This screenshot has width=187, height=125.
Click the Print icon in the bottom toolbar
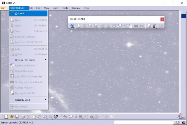pyautogui.click(x=23, y=117)
